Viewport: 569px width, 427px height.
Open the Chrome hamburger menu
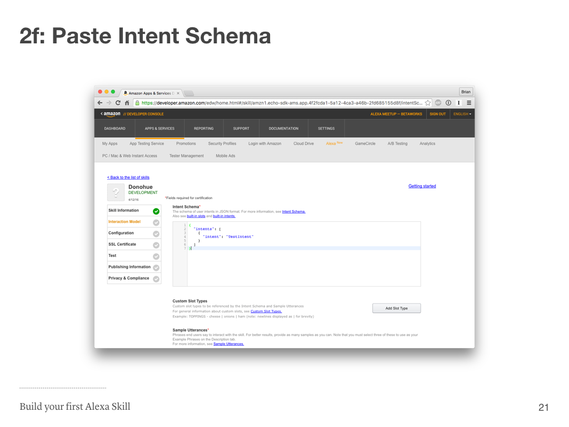[469, 103]
